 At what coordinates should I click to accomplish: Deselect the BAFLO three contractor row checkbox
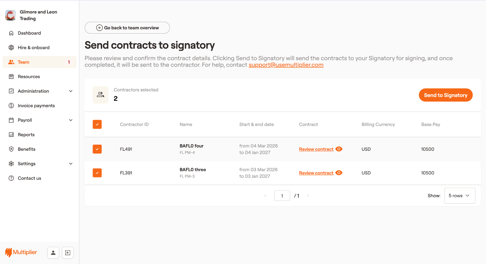pyautogui.click(x=97, y=173)
